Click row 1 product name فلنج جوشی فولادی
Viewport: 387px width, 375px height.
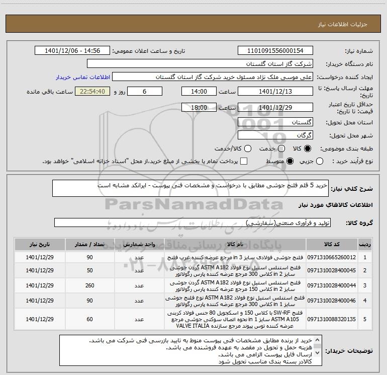[235, 257]
